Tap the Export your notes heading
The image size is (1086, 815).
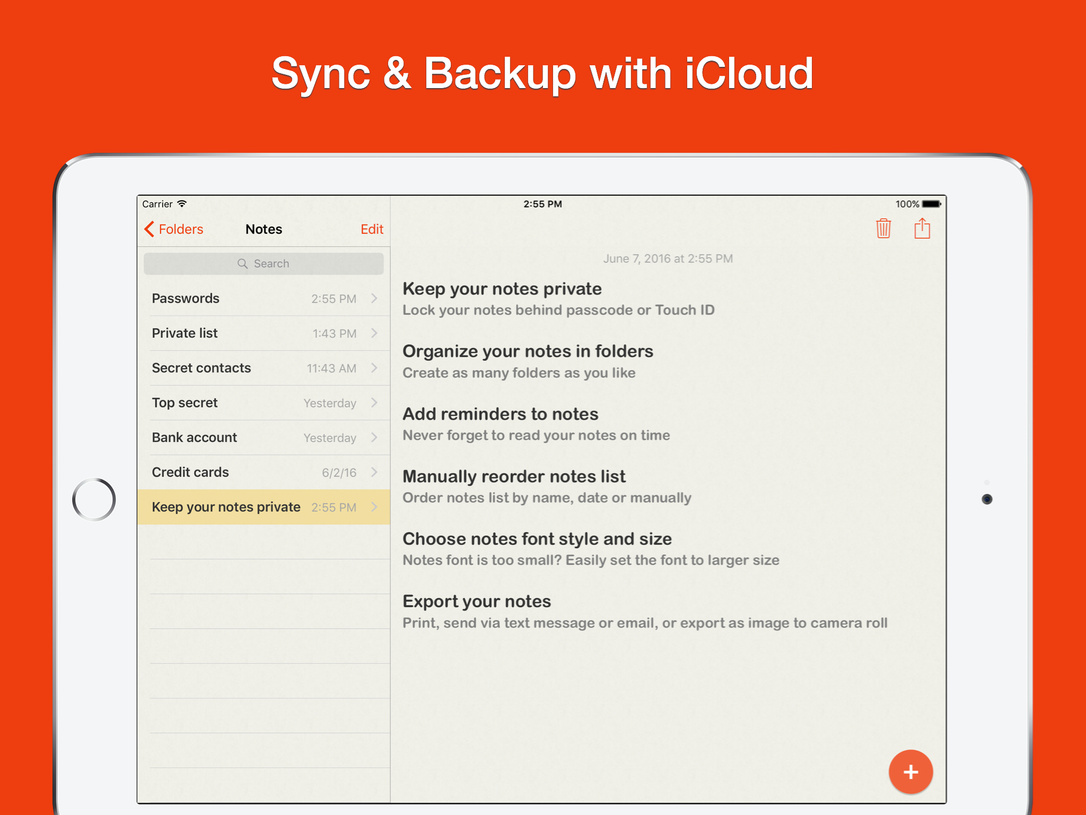coord(476,602)
